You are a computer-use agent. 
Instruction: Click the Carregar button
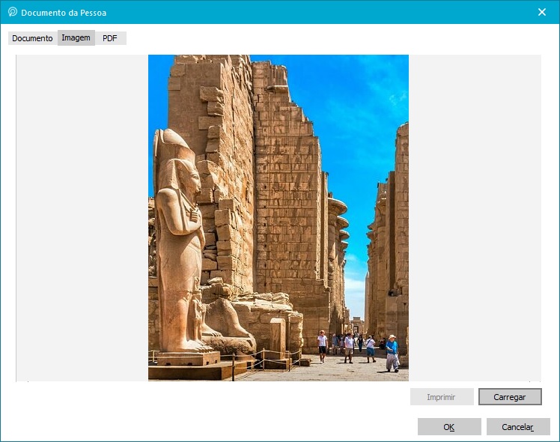[x=510, y=397]
